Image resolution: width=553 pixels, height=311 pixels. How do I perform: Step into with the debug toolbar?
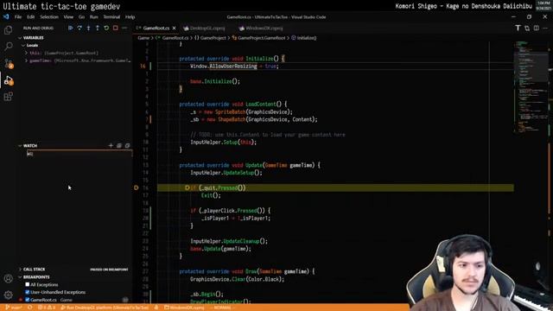pos(88,28)
